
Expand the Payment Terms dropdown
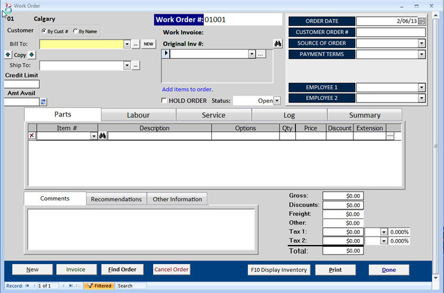422,54
